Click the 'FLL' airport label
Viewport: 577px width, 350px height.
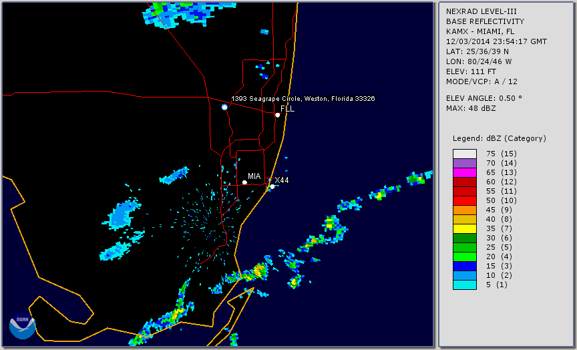[287, 109]
